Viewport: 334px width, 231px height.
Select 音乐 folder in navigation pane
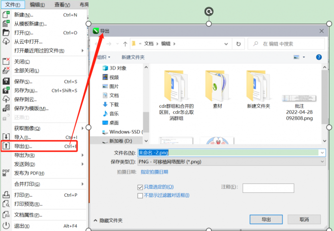(111, 114)
